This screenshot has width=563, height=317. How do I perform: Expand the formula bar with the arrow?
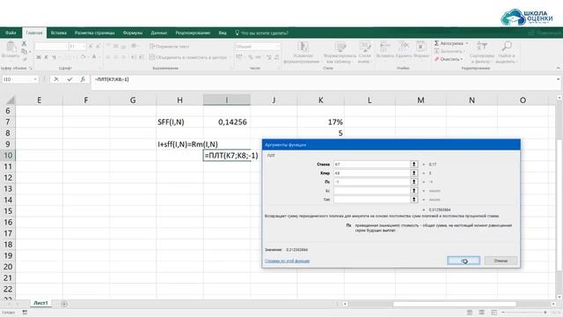pyautogui.click(x=558, y=79)
